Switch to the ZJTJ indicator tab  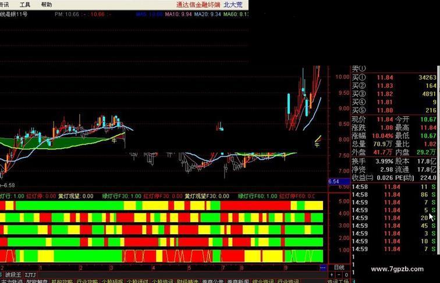pos(30,275)
